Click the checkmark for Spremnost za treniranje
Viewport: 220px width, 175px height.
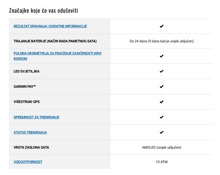point(162,117)
